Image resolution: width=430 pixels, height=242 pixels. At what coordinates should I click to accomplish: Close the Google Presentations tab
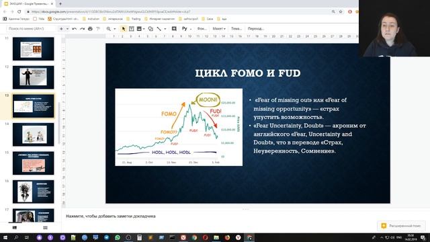pyautogui.click(x=52, y=4)
